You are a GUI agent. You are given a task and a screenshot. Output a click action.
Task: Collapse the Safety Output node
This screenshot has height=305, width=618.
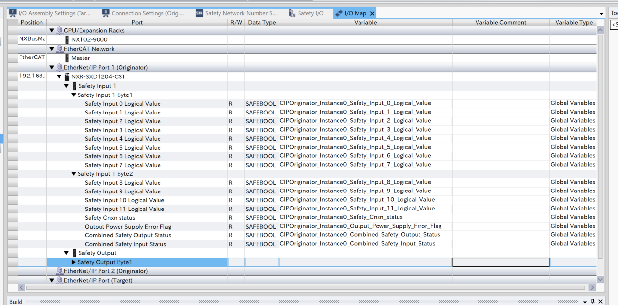point(66,253)
